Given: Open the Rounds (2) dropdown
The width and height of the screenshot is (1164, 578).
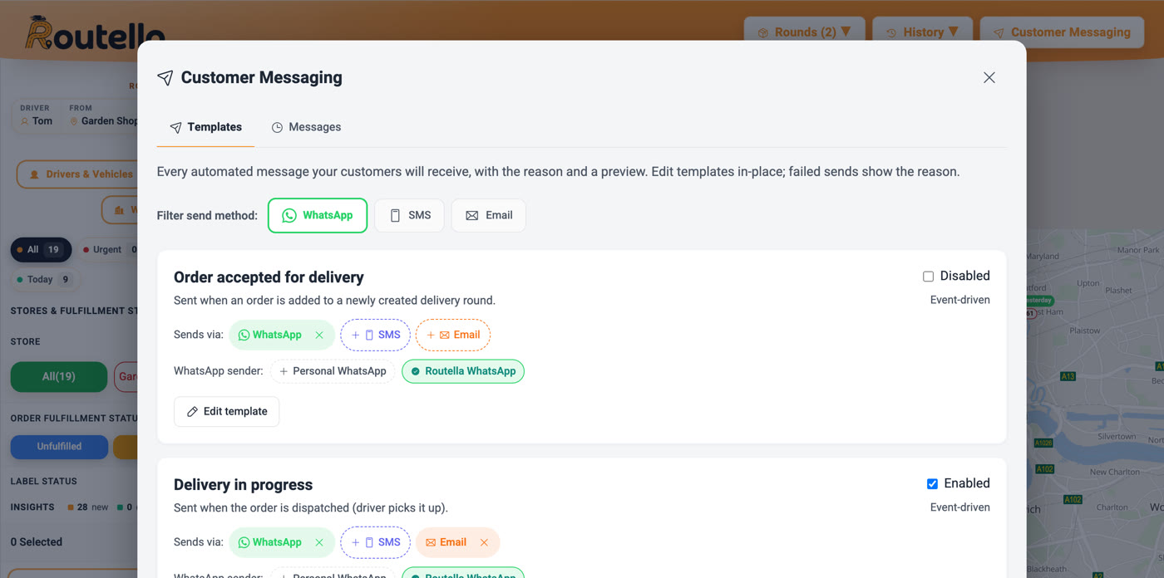Looking at the screenshot, I should click(x=804, y=32).
